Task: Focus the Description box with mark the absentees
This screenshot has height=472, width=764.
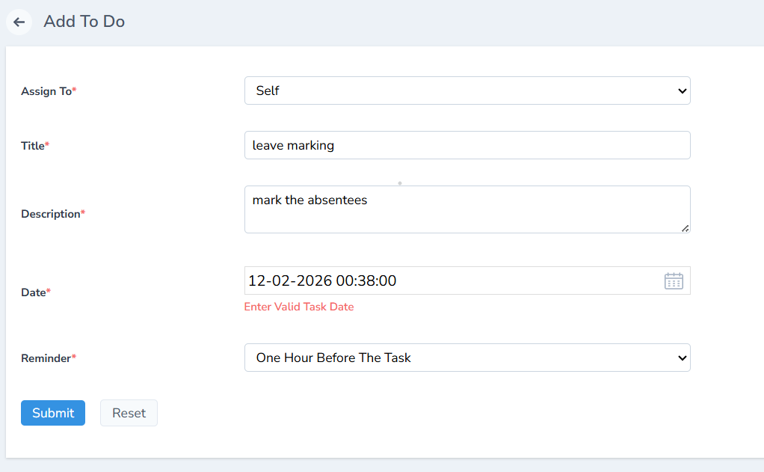Action: coord(466,209)
